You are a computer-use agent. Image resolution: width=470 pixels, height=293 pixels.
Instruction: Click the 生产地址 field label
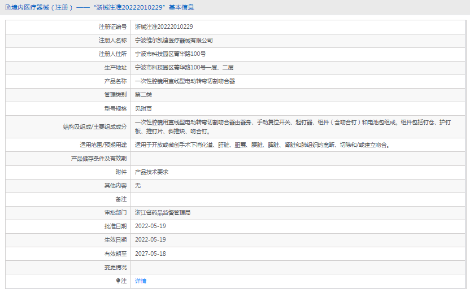pos(115,68)
